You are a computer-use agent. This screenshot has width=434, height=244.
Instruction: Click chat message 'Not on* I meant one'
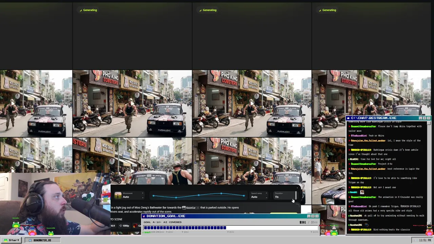(384, 187)
